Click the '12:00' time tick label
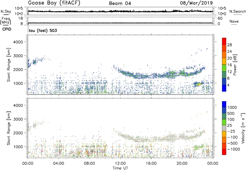 tap(120, 164)
